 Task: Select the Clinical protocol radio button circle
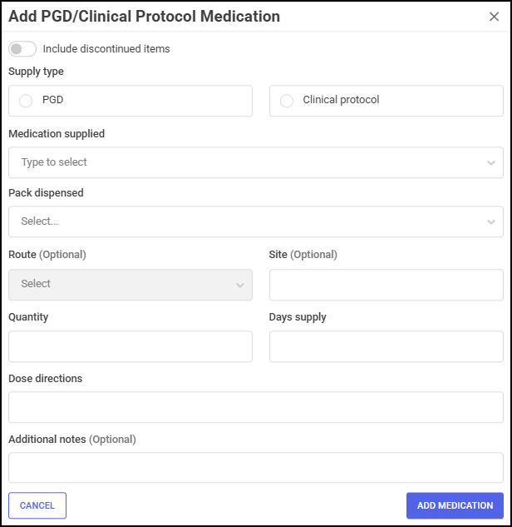click(287, 101)
